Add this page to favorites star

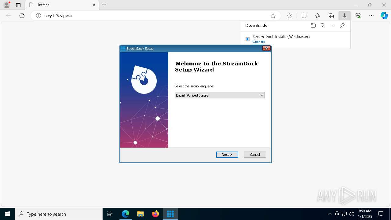[x=273, y=16]
